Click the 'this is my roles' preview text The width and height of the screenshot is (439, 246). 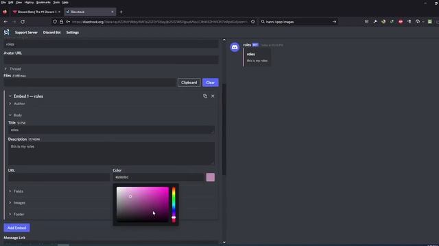pyautogui.click(x=257, y=61)
